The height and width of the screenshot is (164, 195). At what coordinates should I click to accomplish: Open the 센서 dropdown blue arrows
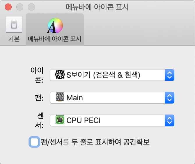pyautogui.click(x=169, y=120)
